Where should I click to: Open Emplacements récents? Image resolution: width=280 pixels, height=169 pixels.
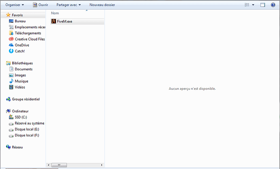pos(30,27)
